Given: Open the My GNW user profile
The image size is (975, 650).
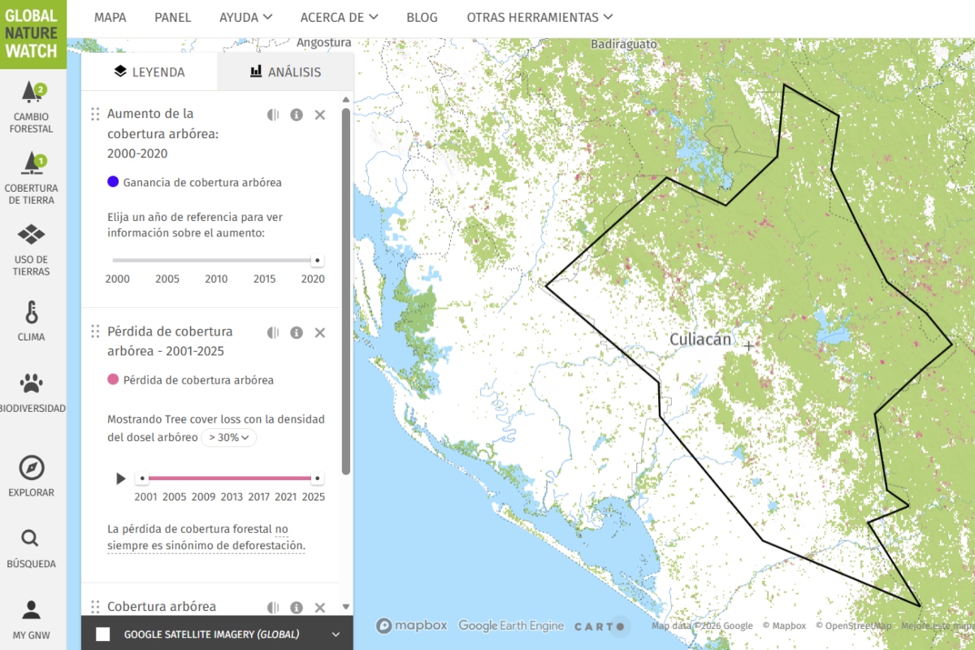Looking at the screenshot, I should point(31,619).
